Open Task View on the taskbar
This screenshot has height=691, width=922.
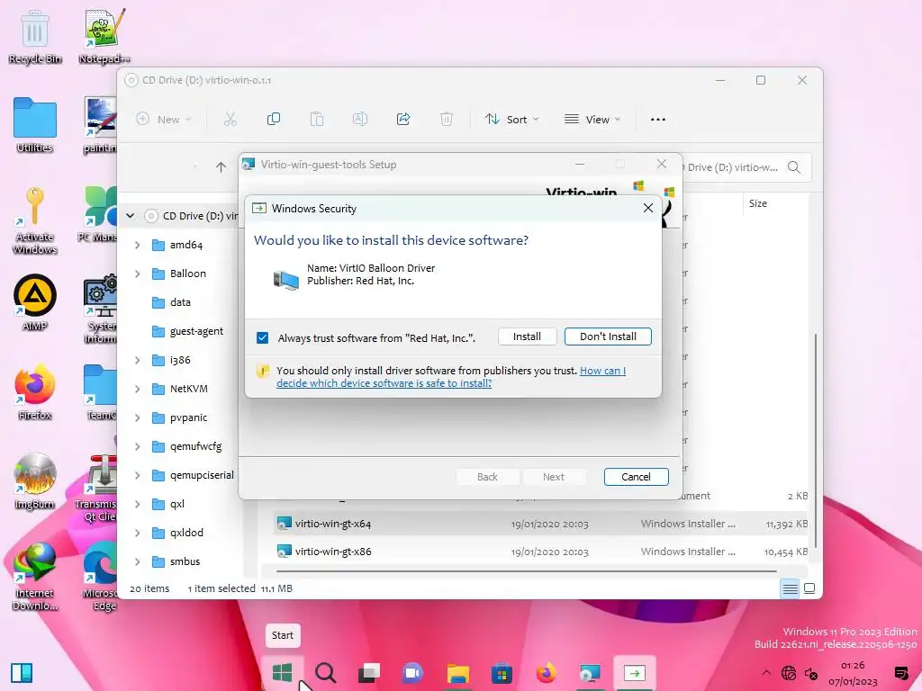[x=369, y=673]
